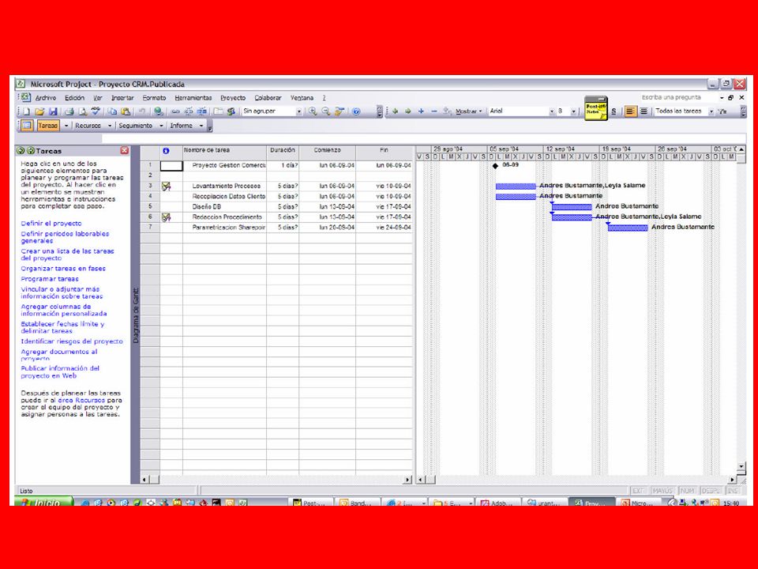Click Identificar riesgos del proyecto link
This screenshot has width=758, height=569.
click(72, 341)
